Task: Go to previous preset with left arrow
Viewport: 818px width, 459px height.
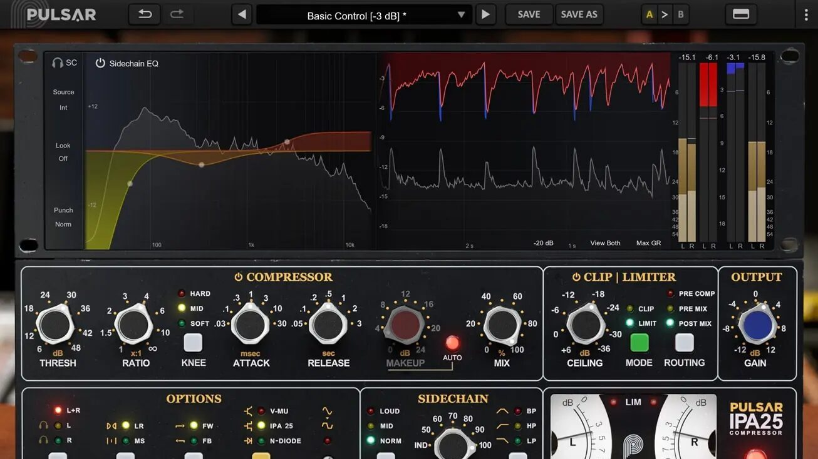Action: tap(242, 14)
